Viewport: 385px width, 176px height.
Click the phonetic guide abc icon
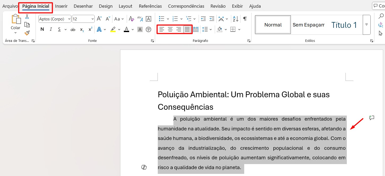tap(140, 19)
